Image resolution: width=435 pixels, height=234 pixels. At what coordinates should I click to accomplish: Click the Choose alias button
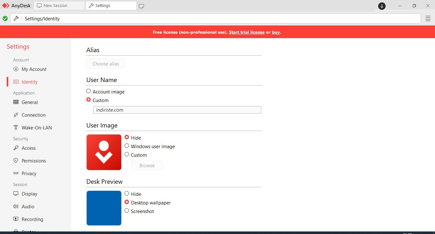pos(106,64)
